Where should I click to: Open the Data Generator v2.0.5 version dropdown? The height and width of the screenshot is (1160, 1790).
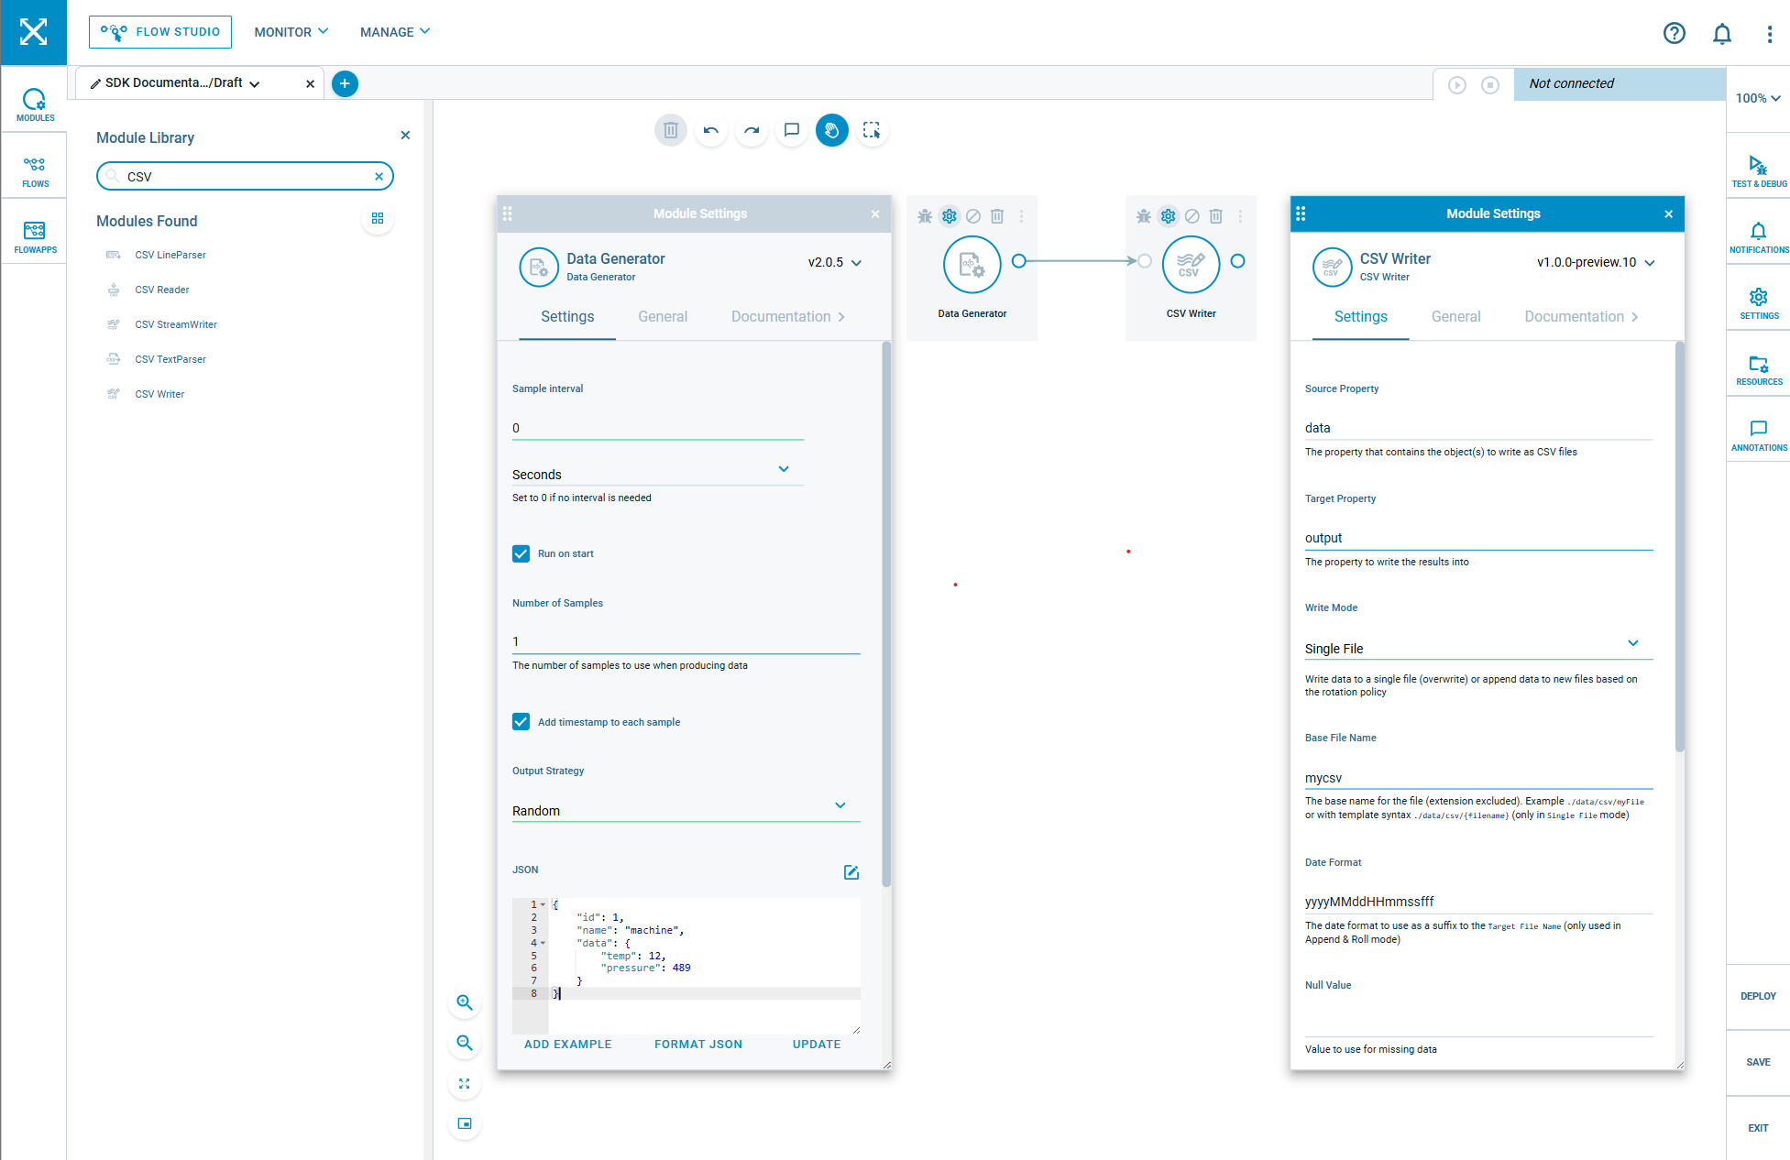click(834, 262)
